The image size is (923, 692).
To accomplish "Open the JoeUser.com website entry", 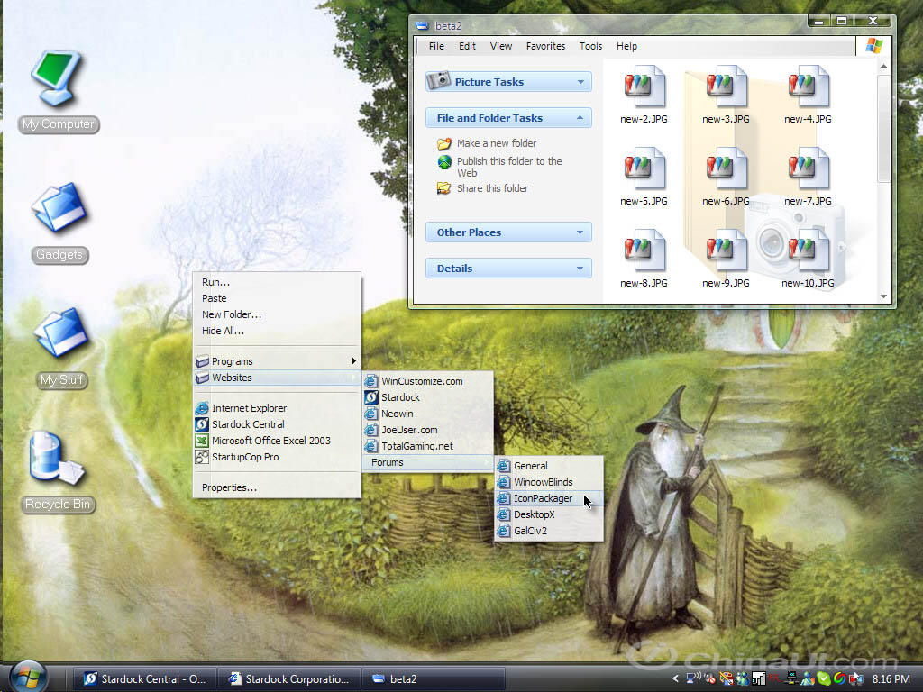I will (427, 430).
